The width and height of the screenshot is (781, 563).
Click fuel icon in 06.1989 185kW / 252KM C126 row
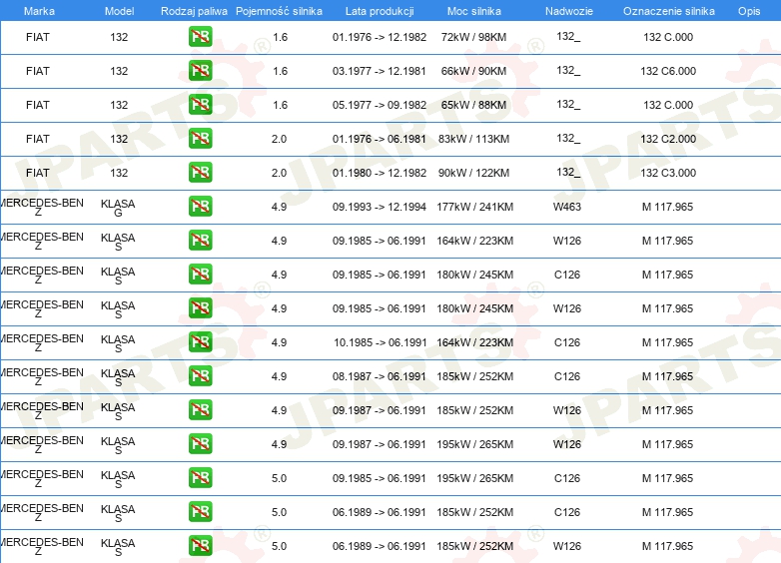coord(200,511)
